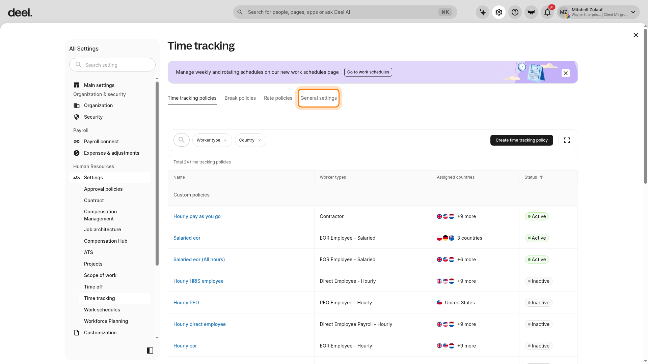Viewport: 648px width, 364px height.
Task: Click Go to work schedules button
Action: [368, 72]
